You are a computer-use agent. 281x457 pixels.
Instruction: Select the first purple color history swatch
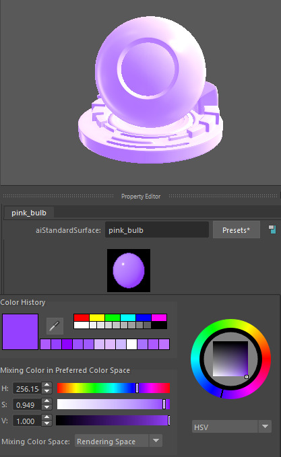pyautogui.click(x=45, y=344)
